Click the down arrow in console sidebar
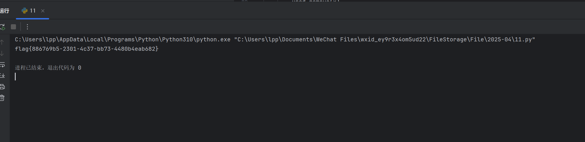Screen dimensions: 585x142 [x=2, y=54]
